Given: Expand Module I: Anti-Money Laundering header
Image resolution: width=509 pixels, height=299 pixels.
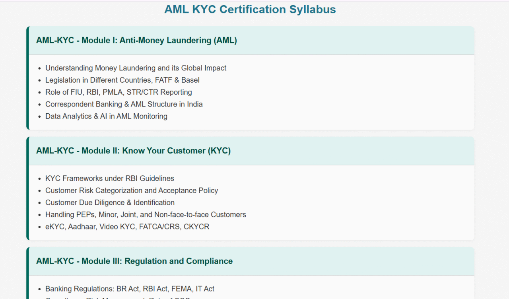Looking at the screenshot, I should tap(136, 41).
